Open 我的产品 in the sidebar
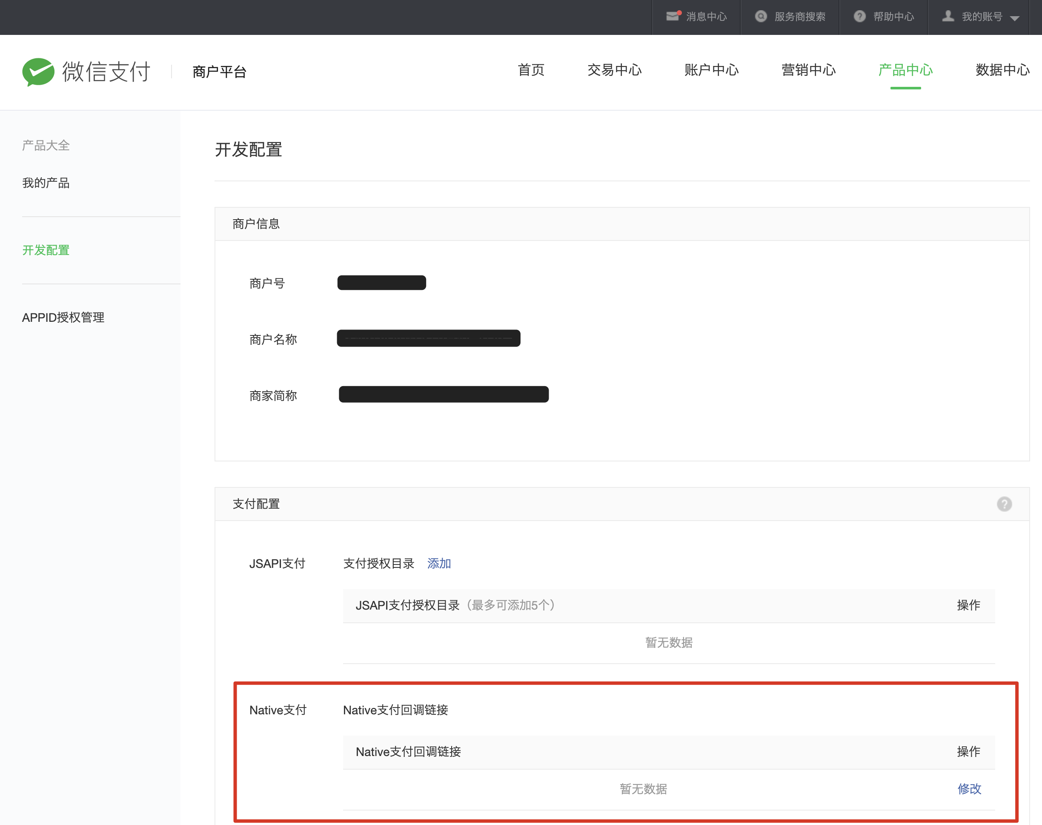The width and height of the screenshot is (1042, 825). [x=46, y=183]
